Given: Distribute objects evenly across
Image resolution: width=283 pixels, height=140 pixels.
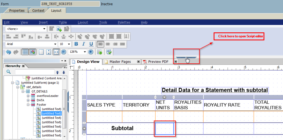Looking at the screenshot, I should pos(56,37).
